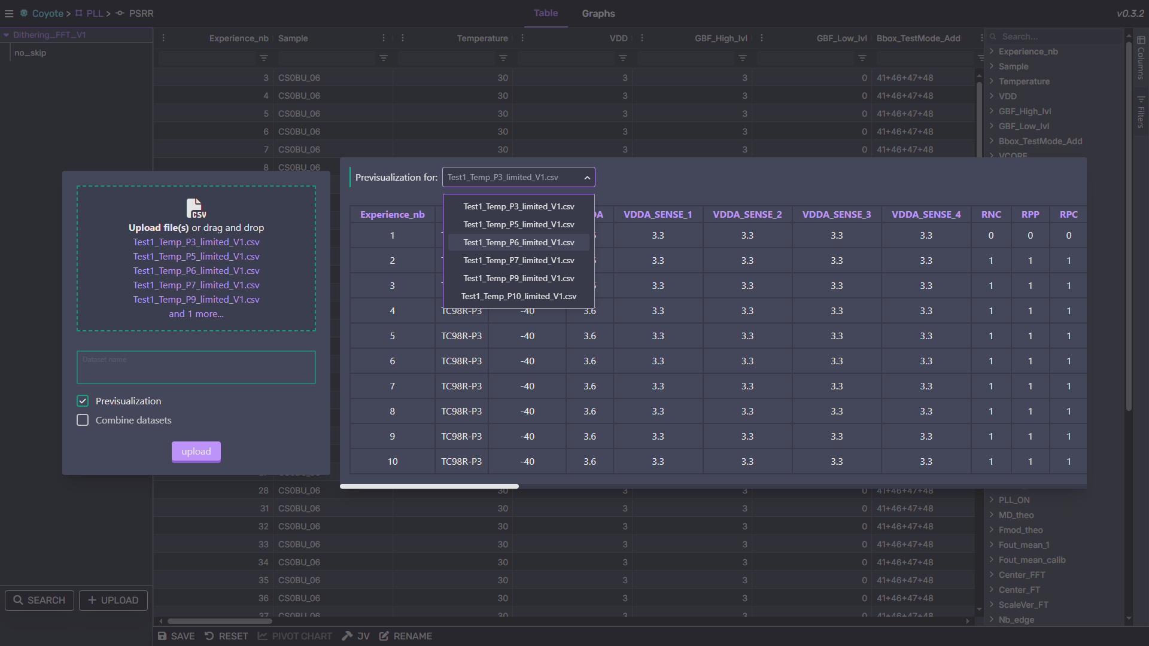Open the hamburger menu icon
Viewport: 1149px width, 646px height.
[9, 13]
